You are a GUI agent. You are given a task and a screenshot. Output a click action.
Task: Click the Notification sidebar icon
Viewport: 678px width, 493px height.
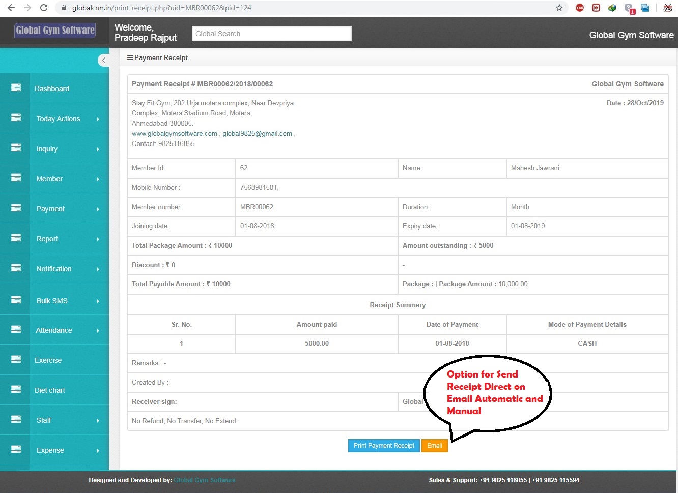click(x=16, y=269)
